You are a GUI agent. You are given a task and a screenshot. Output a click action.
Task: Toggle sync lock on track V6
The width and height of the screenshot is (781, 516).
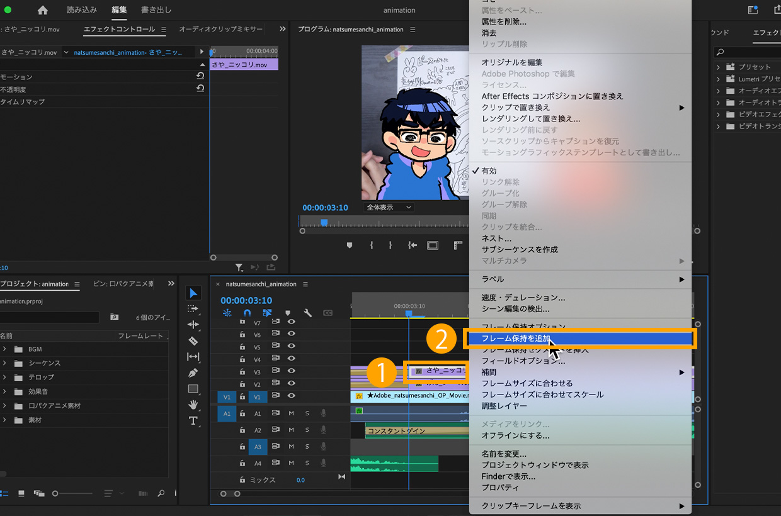275,334
